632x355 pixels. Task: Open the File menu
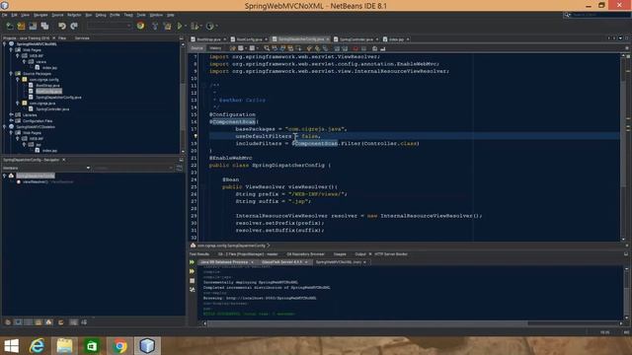tap(4, 15)
